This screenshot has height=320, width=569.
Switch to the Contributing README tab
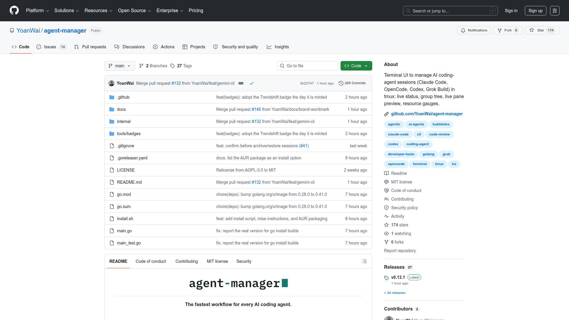(x=187, y=261)
